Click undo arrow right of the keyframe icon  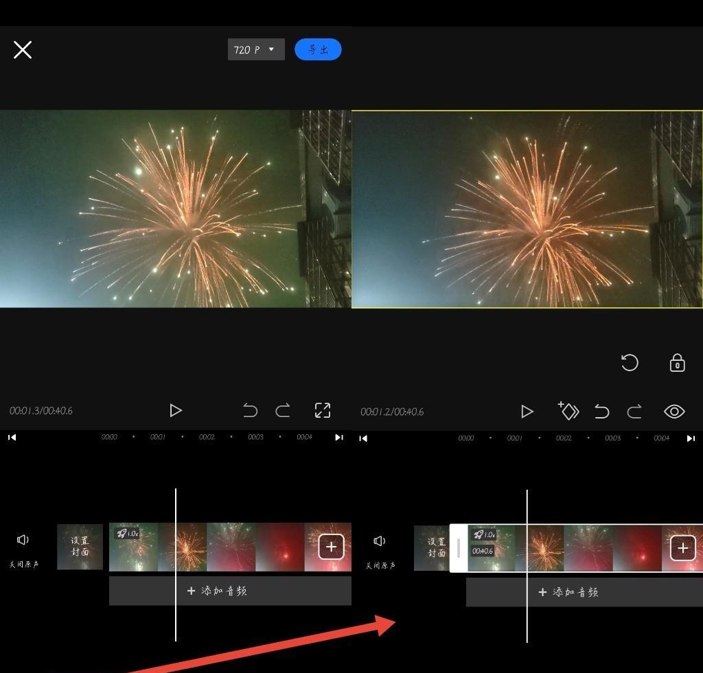pos(601,411)
